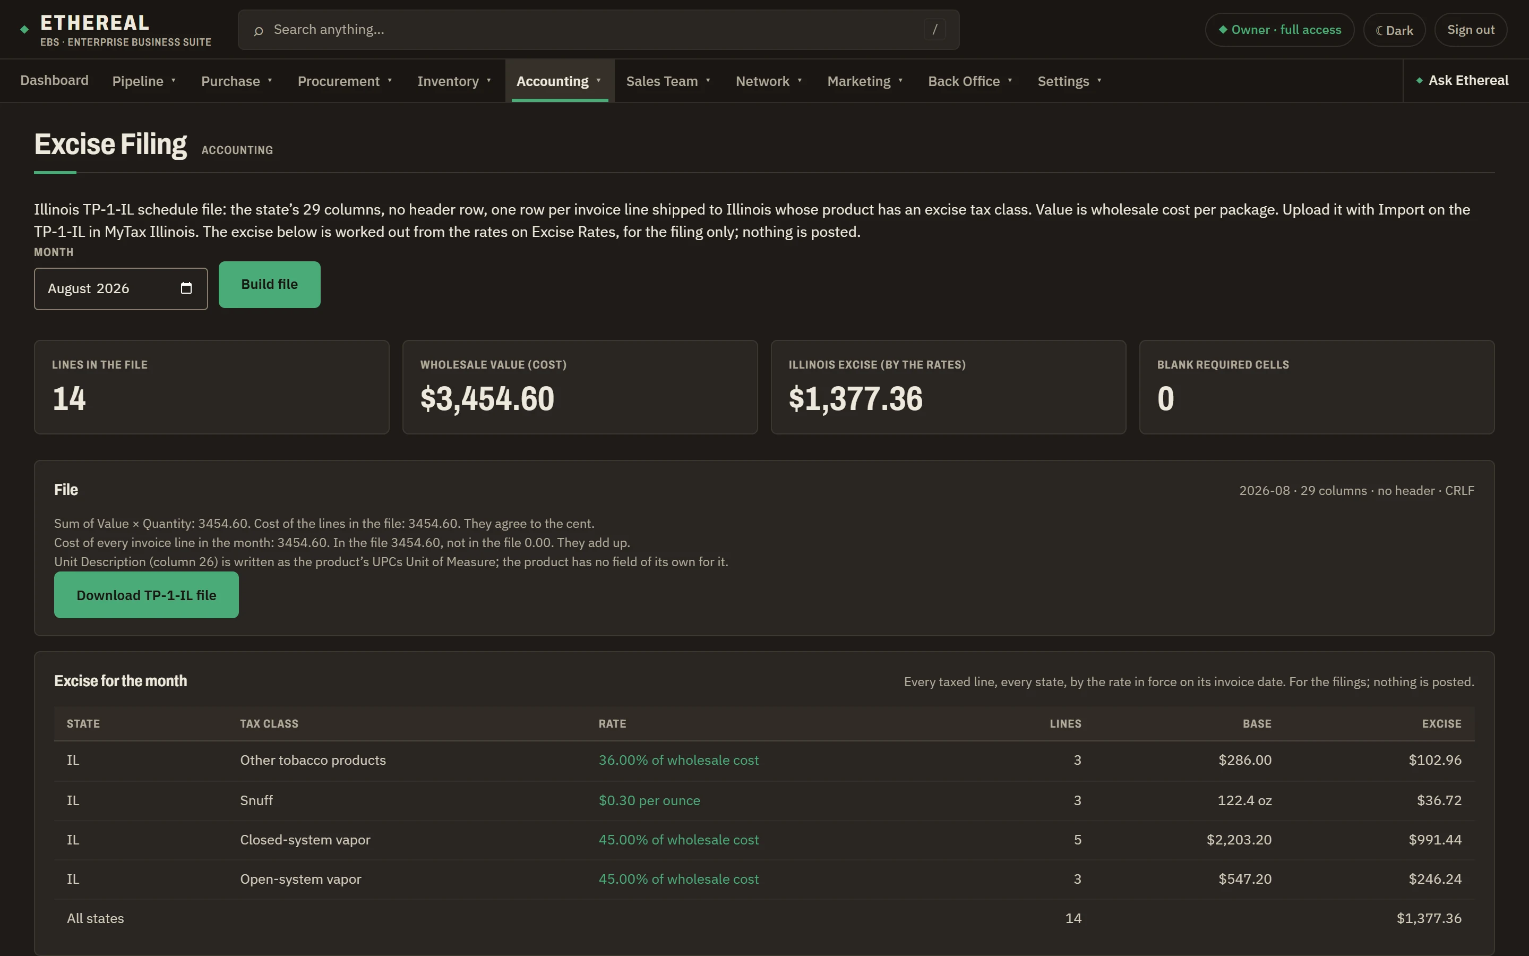
Task: Click the Sum of Value × Quantity line
Action: tap(324, 524)
